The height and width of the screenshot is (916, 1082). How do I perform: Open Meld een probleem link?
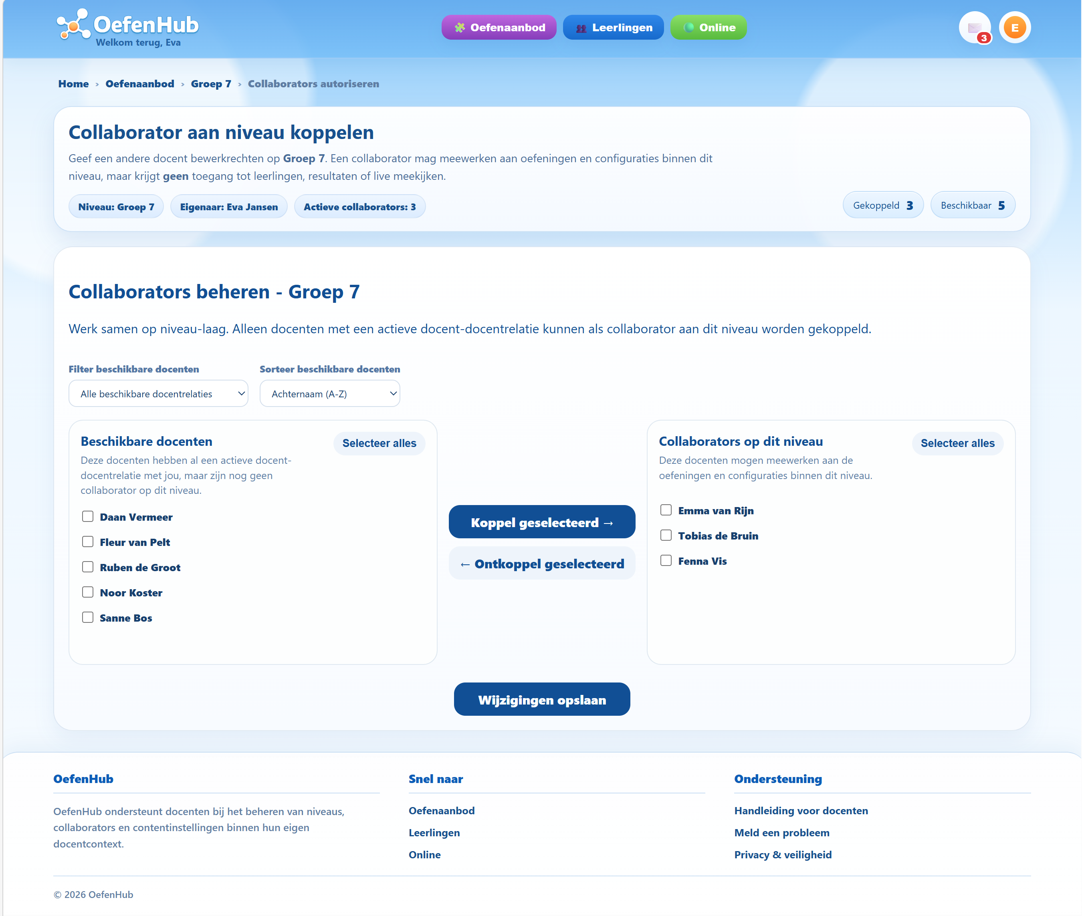[x=782, y=833]
